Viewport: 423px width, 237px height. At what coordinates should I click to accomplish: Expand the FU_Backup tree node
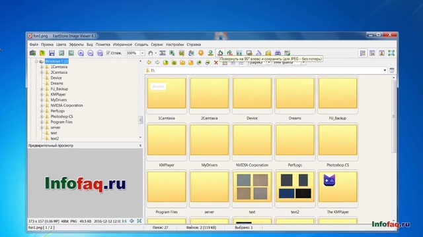tap(42, 89)
